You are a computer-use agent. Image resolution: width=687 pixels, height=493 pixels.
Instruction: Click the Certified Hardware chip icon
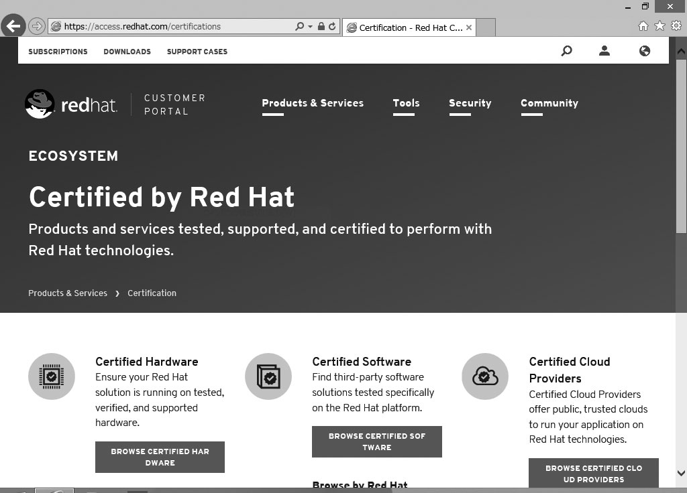point(52,376)
